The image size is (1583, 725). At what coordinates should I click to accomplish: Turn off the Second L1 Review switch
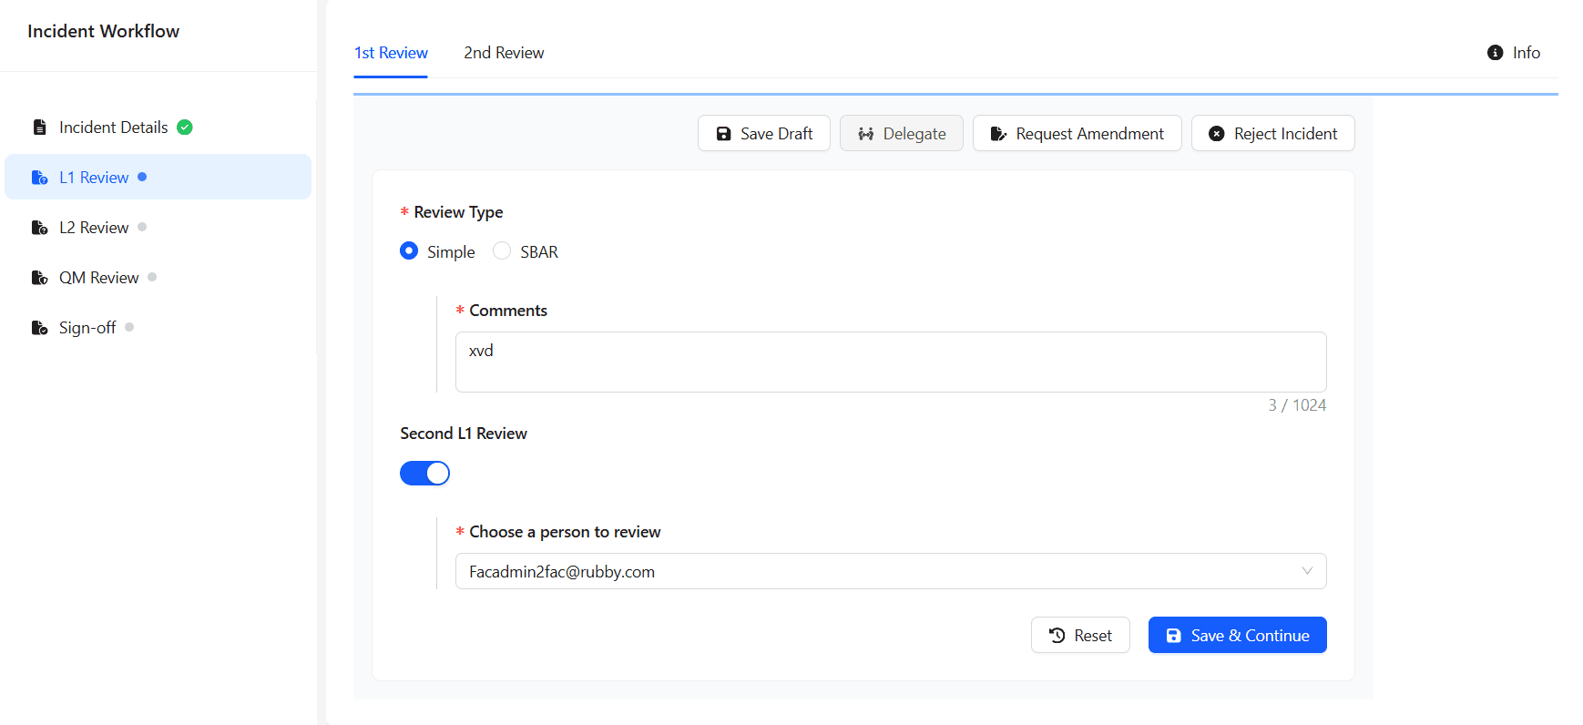point(424,474)
